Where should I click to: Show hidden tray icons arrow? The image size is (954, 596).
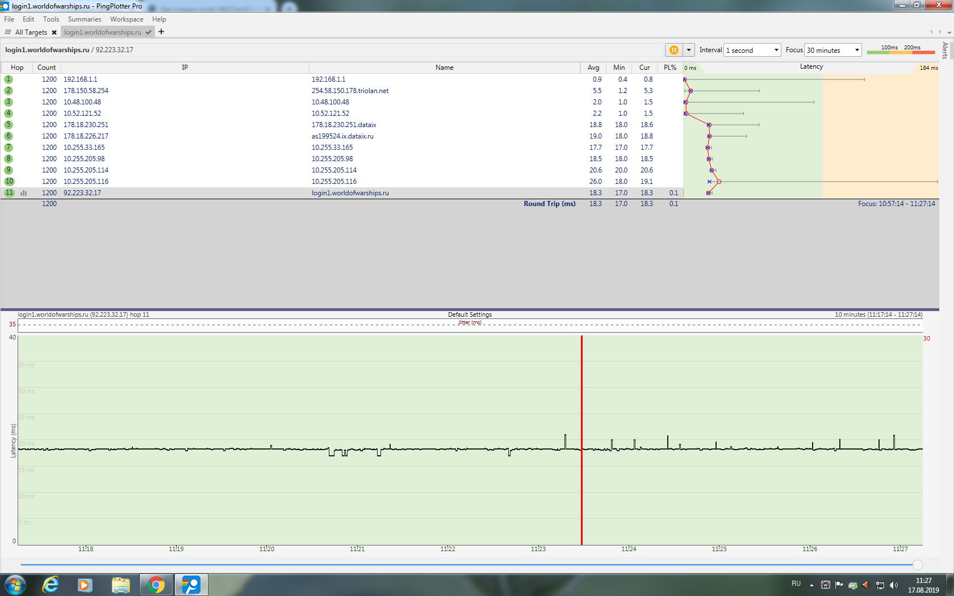point(811,585)
